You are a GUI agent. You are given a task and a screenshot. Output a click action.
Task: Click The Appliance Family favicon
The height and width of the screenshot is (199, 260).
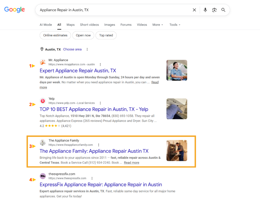pos(43,142)
